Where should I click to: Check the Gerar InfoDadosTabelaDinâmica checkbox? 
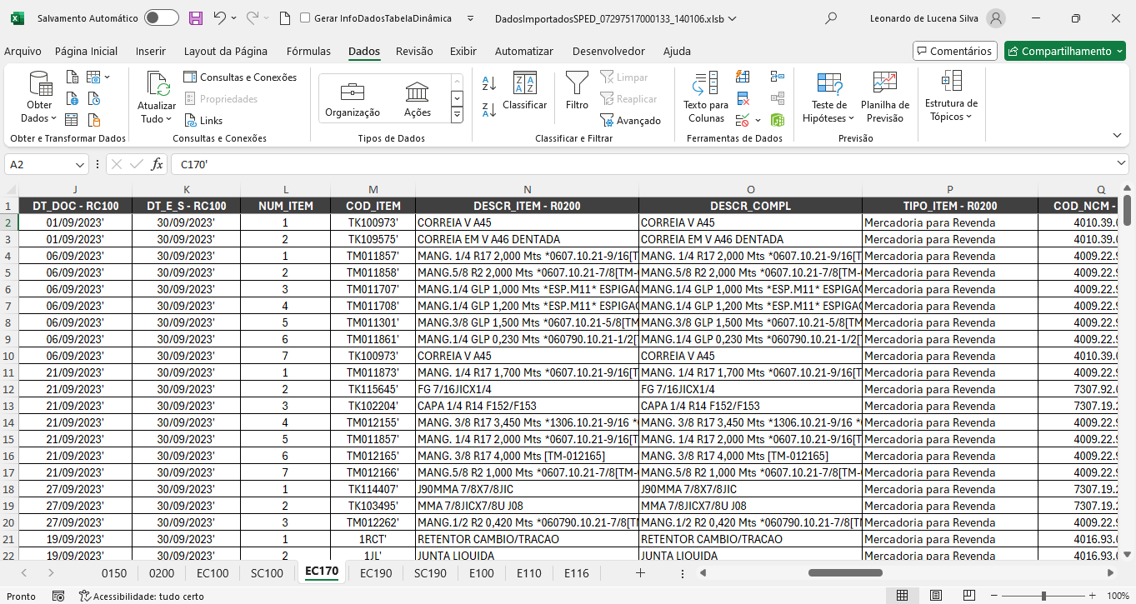[305, 18]
